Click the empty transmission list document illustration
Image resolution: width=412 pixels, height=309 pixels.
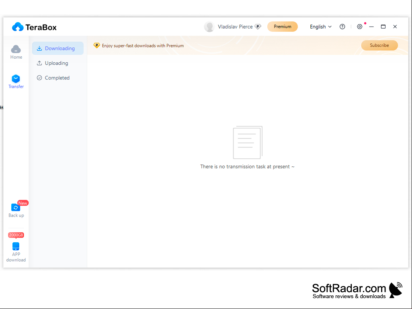[248, 142]
